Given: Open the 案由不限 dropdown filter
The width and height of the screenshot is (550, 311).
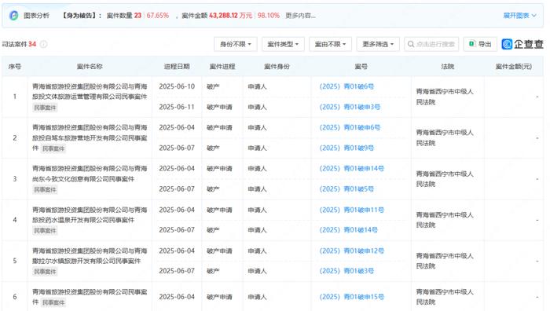Looking at the screenshot, I should click(330, 44).
